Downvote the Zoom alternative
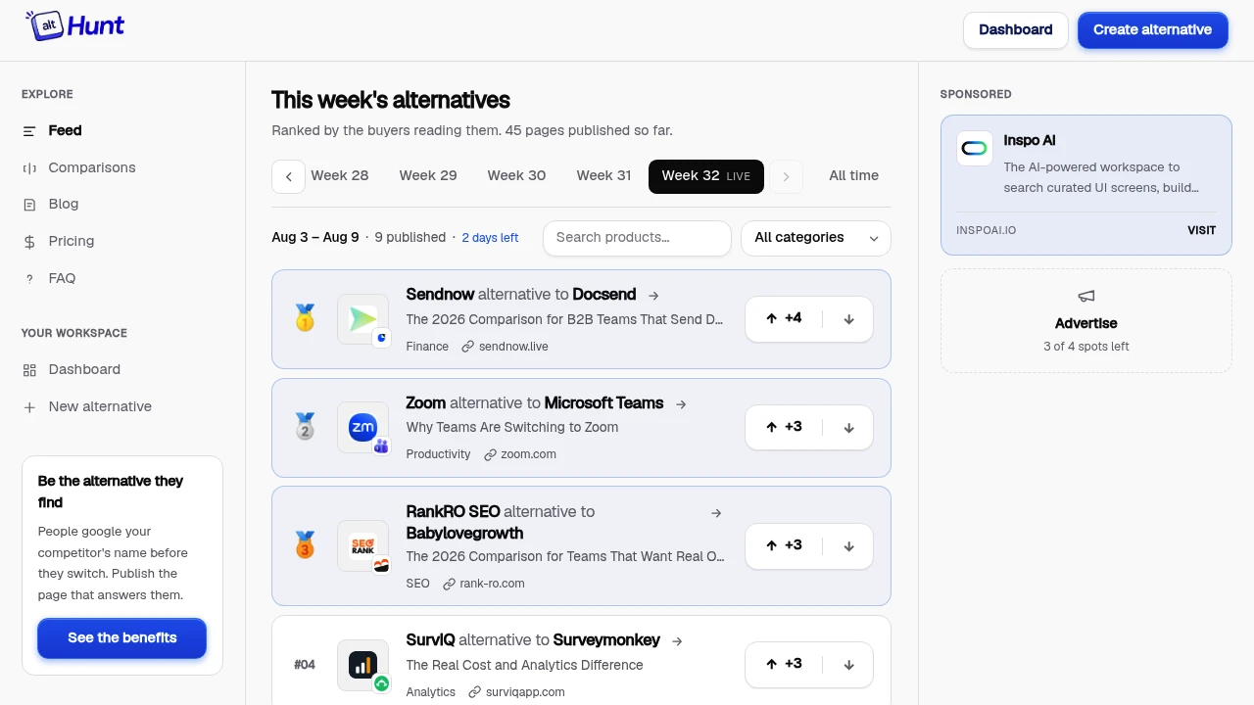This screenshot has width=1254, height=705. 848,428
